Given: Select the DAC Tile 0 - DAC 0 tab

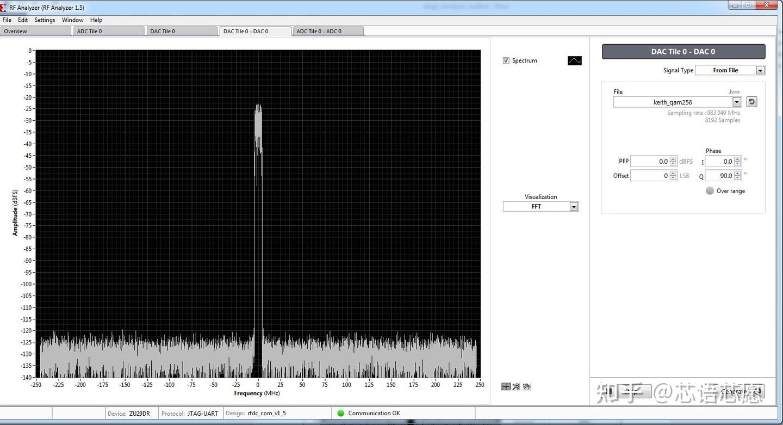Looking at the screenshot, I should [x=254, y=32].
